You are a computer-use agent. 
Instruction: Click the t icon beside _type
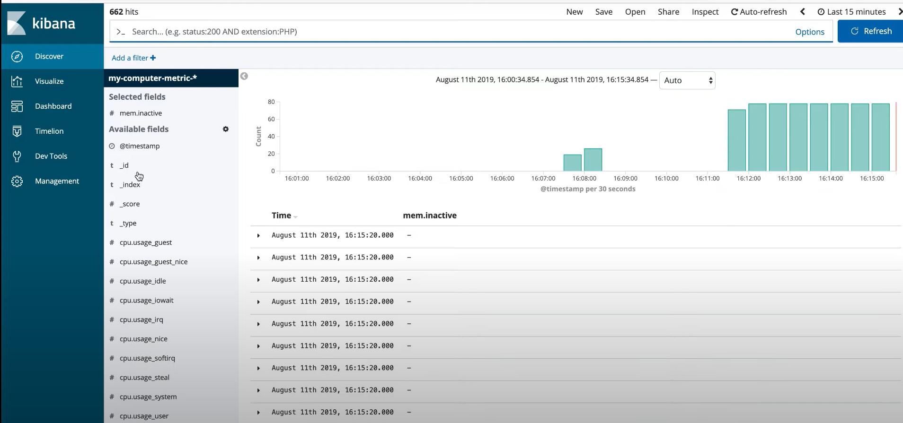112,223
